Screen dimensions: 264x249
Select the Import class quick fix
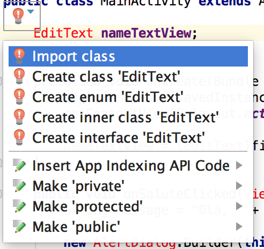click(128, 56)
